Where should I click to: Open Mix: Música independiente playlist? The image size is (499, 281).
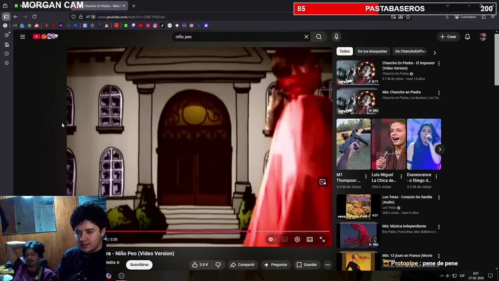coord(358,235)
